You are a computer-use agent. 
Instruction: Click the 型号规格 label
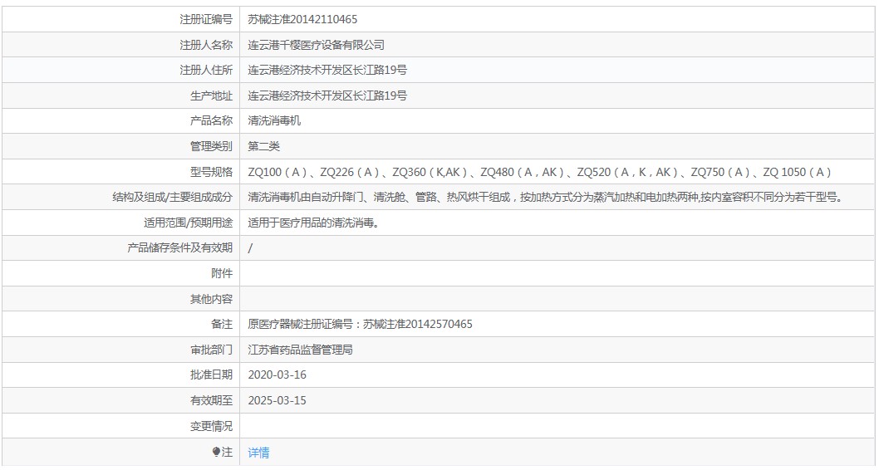pos(211,172)
